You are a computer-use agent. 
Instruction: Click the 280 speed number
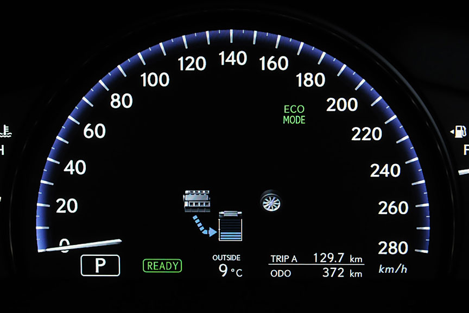coord(392,248)
